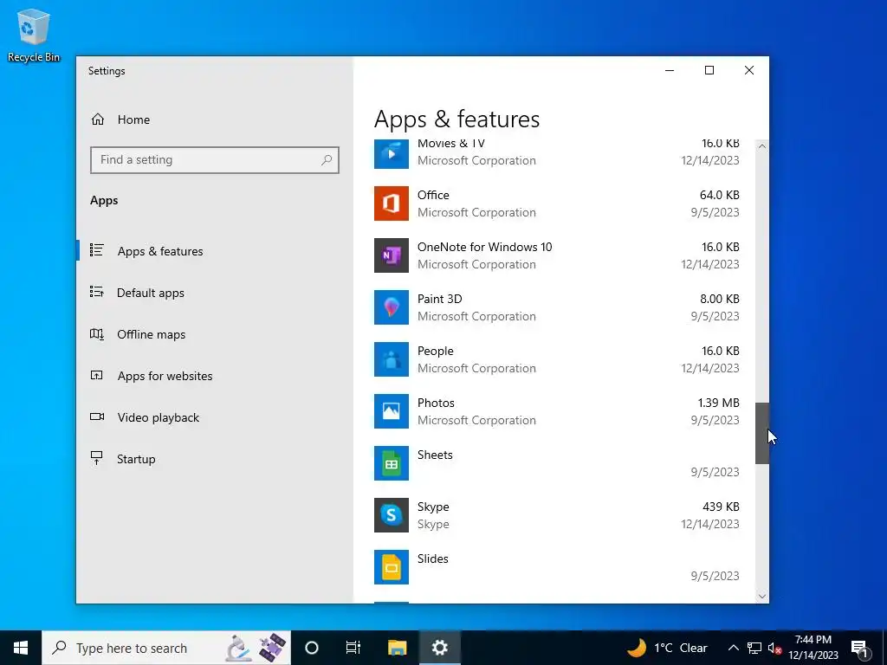Click the Startup sidebar icon
887x665 pixels.
coord(97,458)
